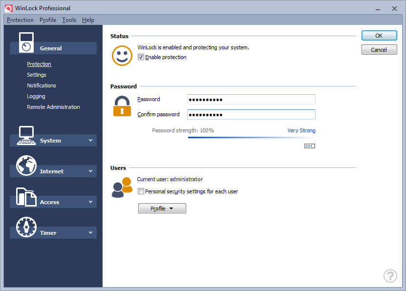Open the Protection menu
This screenshot has width=406, height=291.
20,20
